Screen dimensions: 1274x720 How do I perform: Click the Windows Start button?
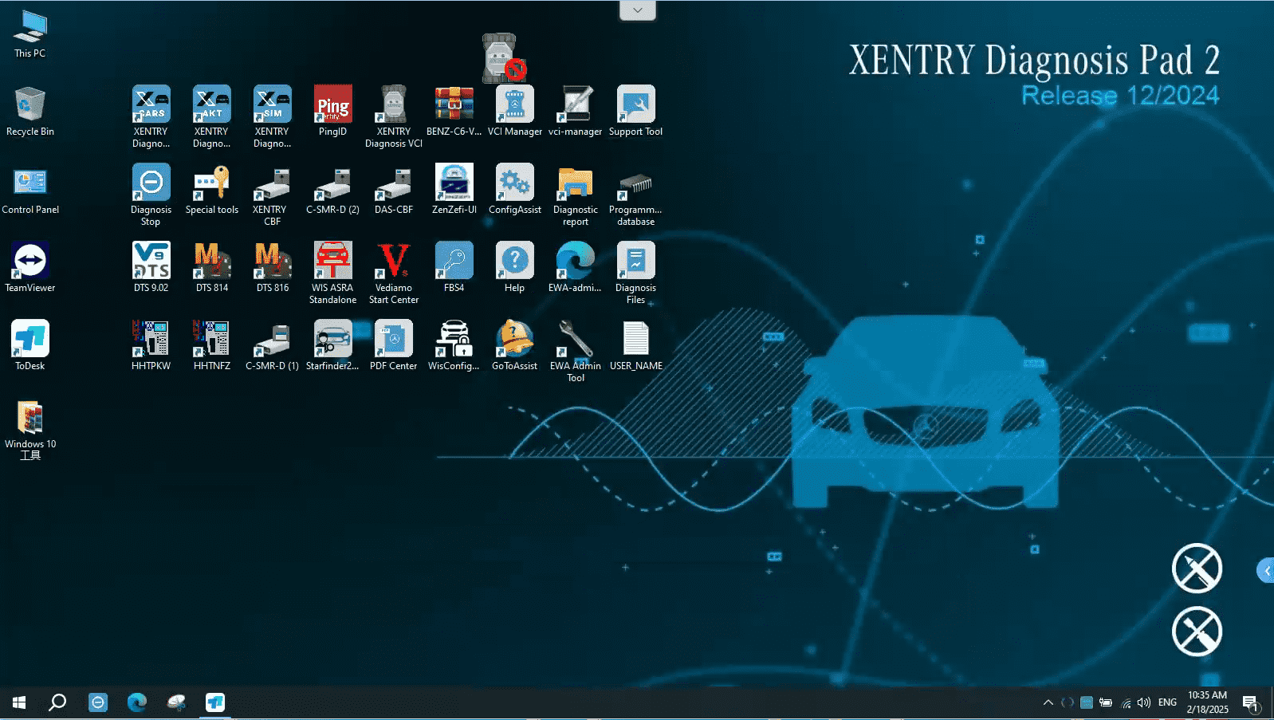click(x=19, y=702)
